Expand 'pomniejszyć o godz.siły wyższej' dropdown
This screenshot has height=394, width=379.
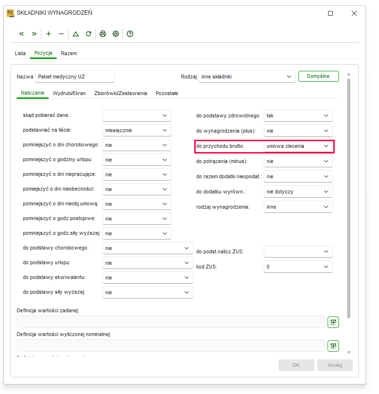[137, 233]
